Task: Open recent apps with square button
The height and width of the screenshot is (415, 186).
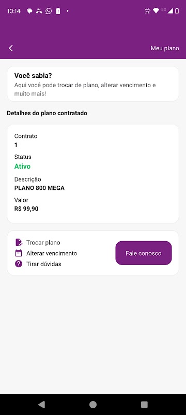Action: pos(144,405)
